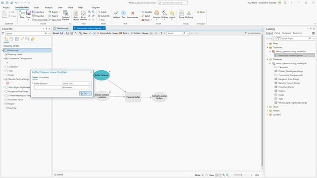Click OK in Buffer Distance dialog

(x=85, y=93)
